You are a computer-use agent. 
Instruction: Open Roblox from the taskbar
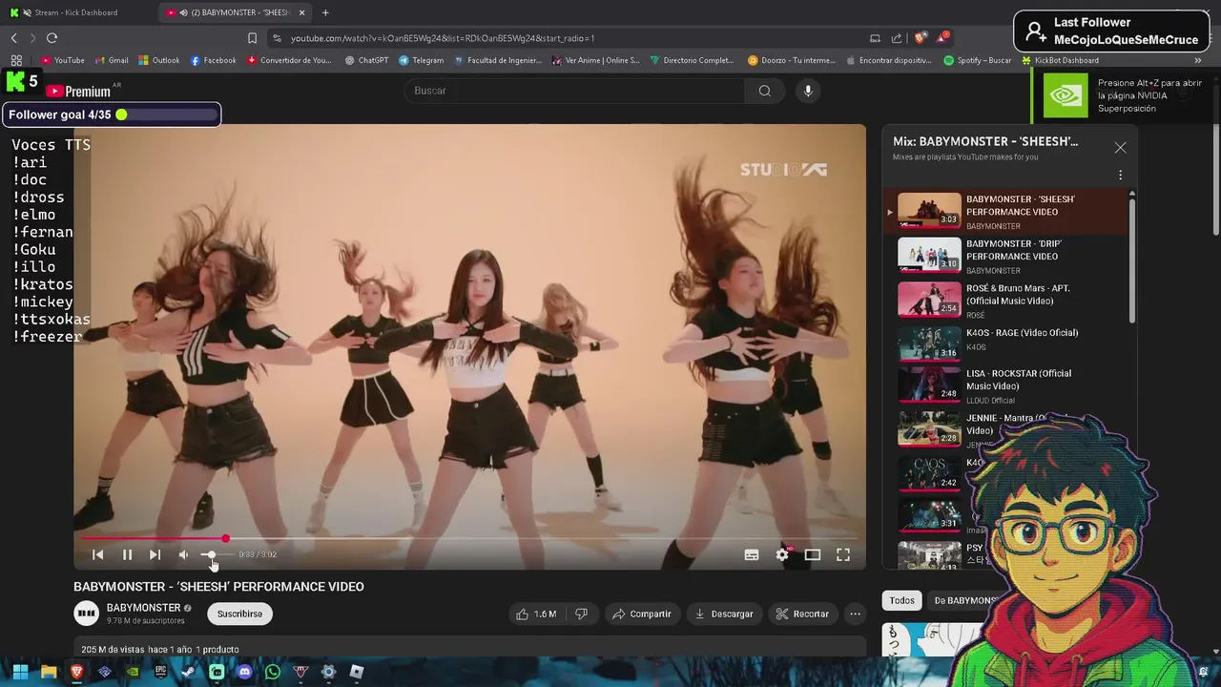(356, 672)
